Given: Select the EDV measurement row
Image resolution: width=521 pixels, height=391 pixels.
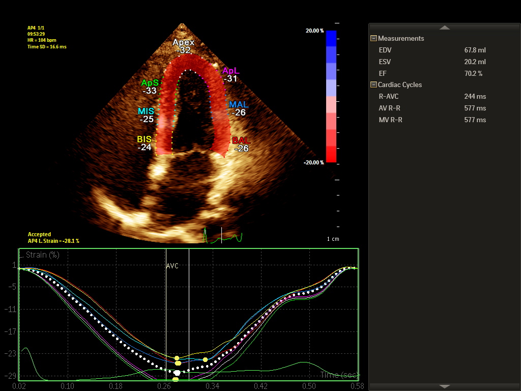Looking at the screenshot, I should [432, 50].
